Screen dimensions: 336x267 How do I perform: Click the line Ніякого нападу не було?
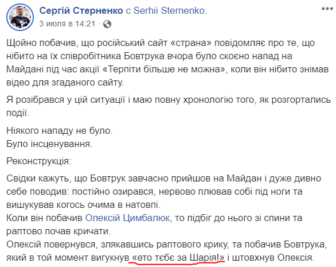point(60,130)
